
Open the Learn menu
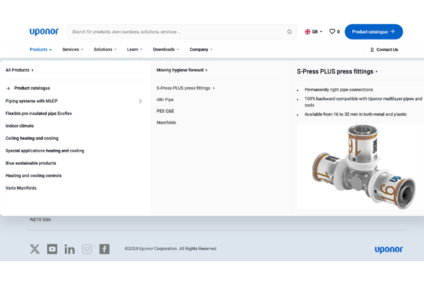[x=134, y=49]
